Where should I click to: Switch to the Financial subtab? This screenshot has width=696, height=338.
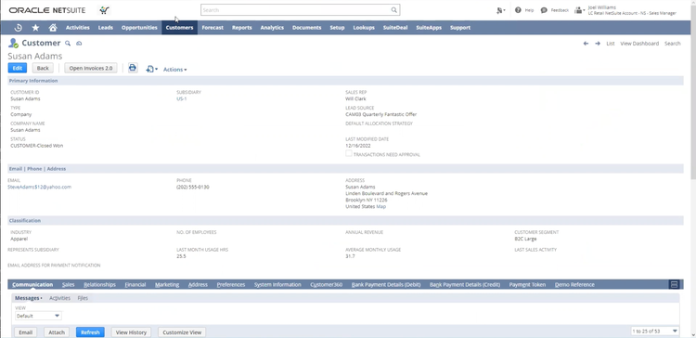(135, 285)
